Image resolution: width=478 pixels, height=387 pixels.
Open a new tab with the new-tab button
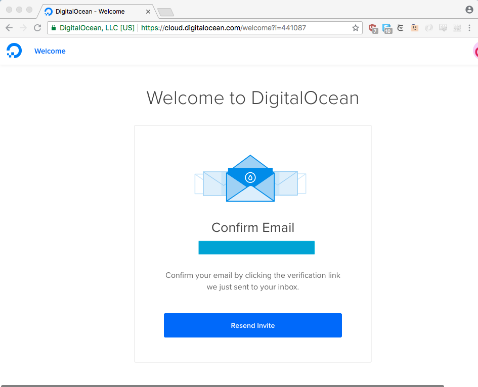click(x=165, y=12)
